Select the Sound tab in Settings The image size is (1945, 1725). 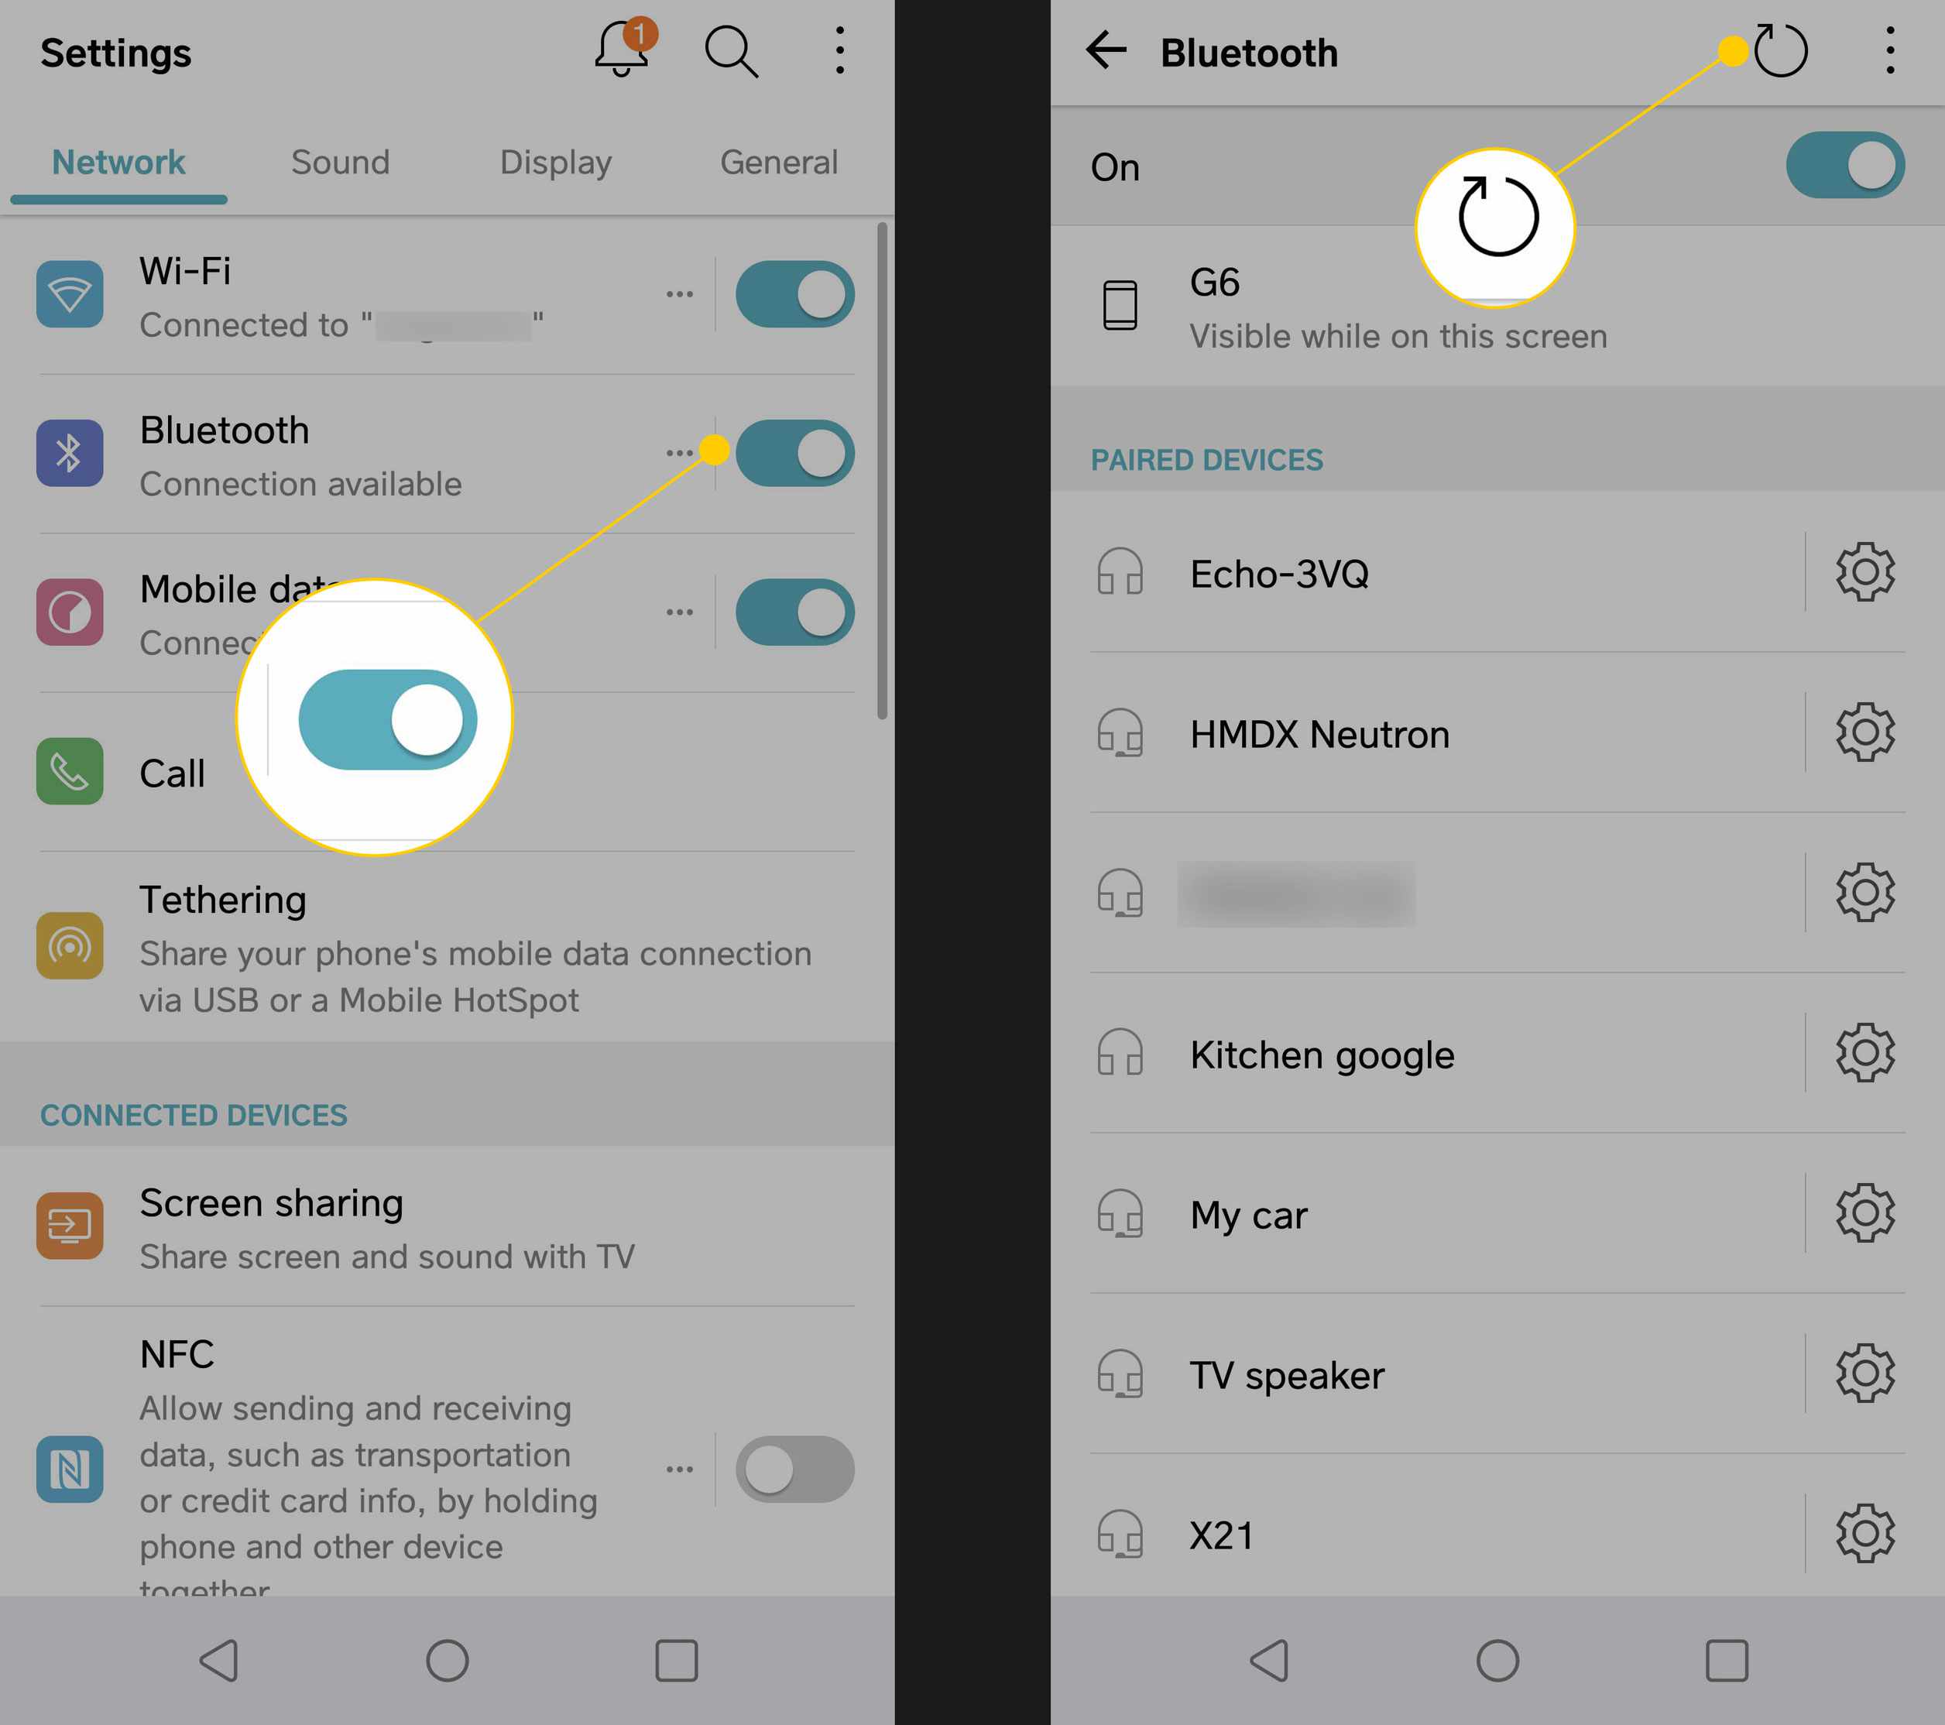click(341, 162)
